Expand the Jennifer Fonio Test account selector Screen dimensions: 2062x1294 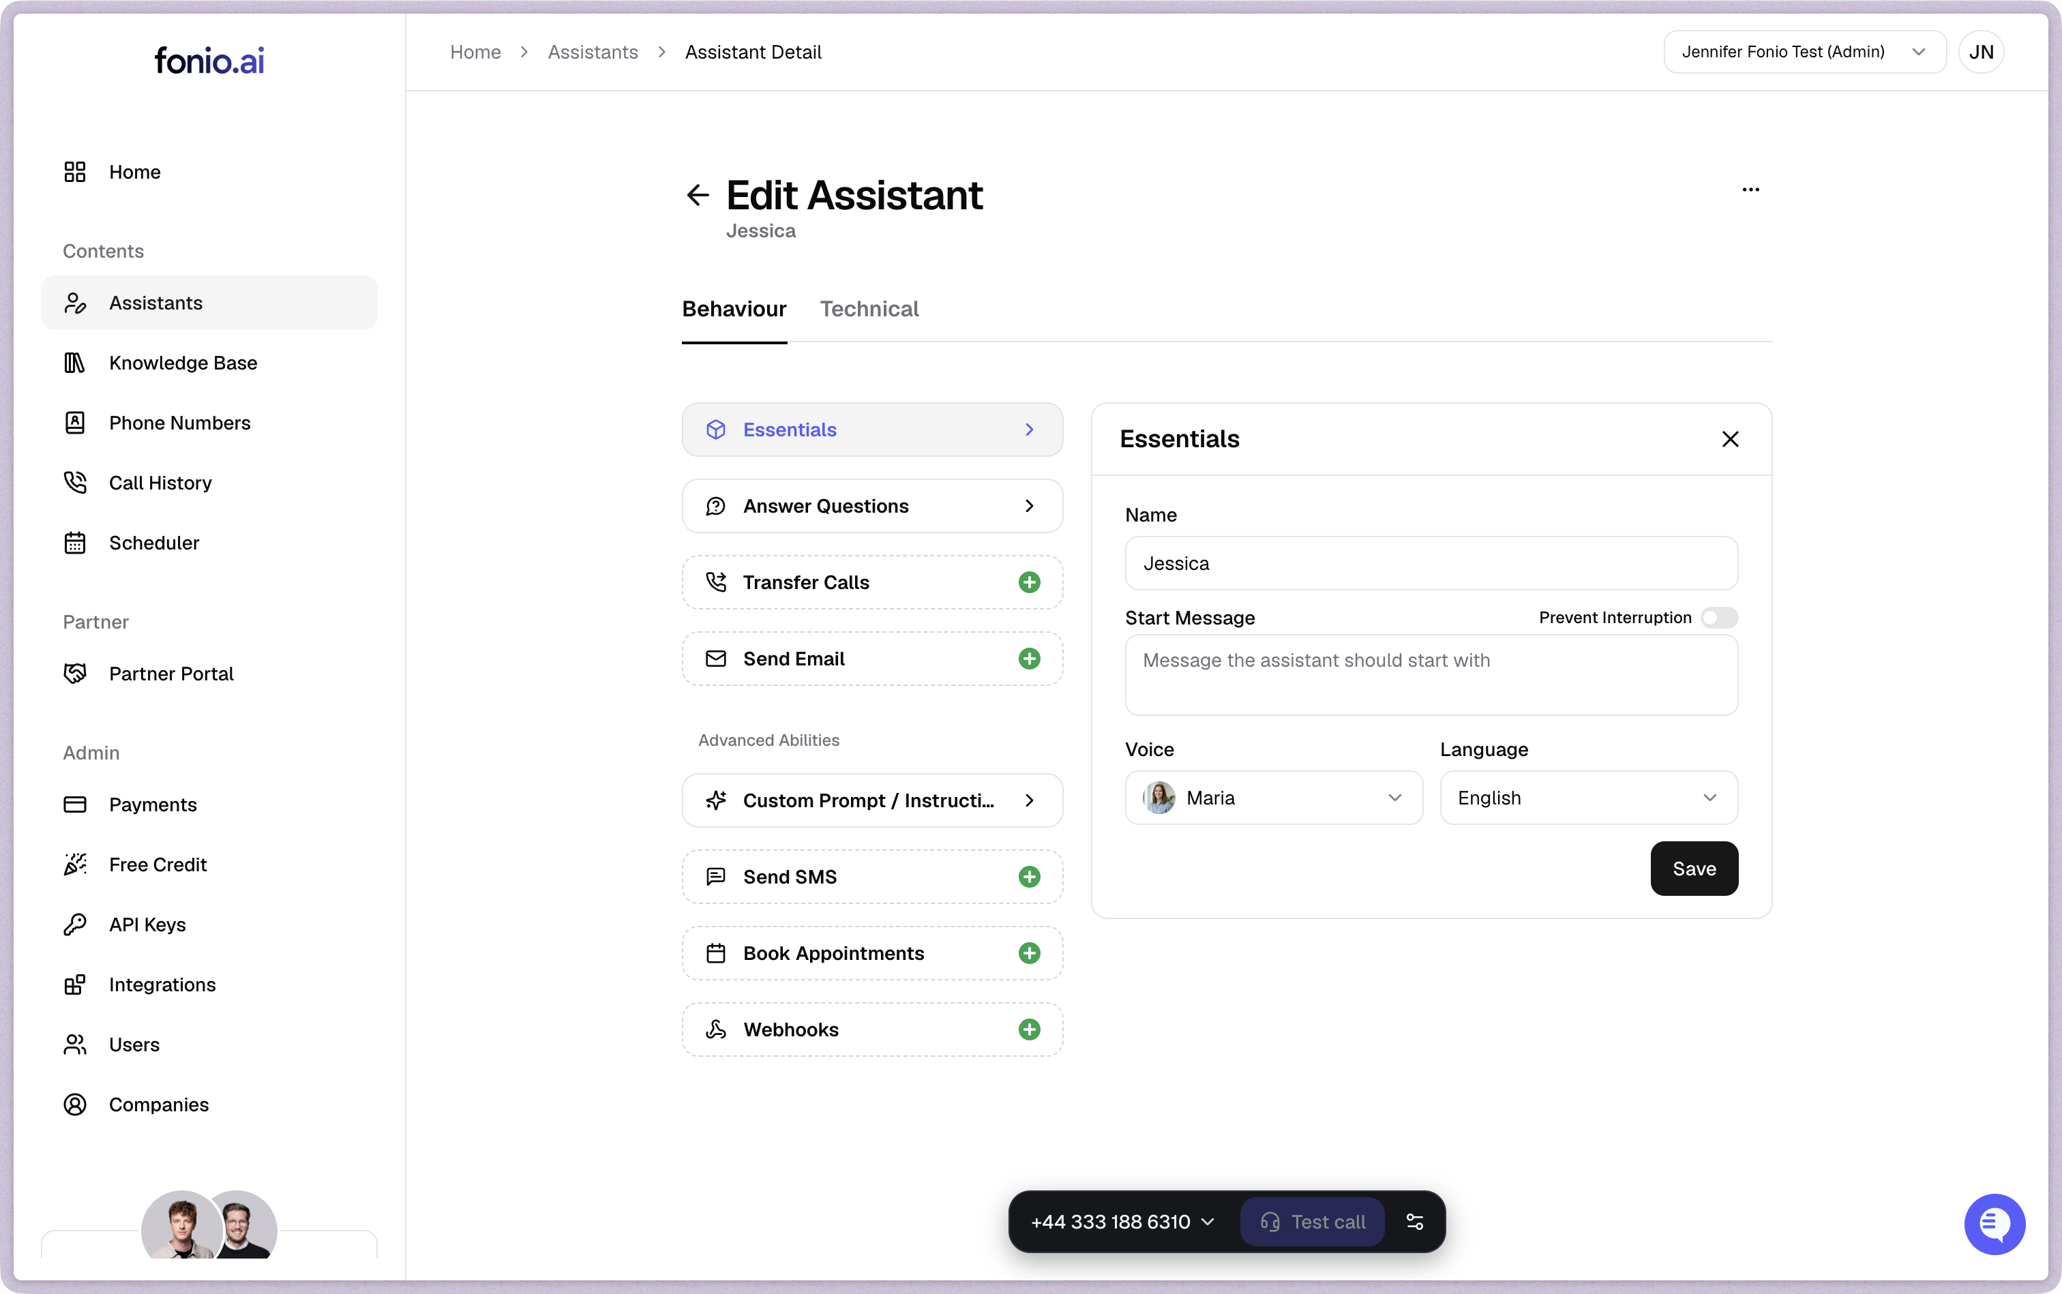1804,52
